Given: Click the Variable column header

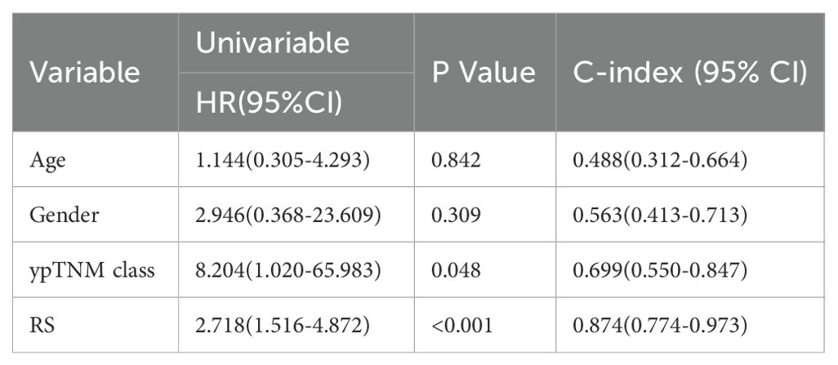Looking at the screenshot, I should click(x=85, y=73).
